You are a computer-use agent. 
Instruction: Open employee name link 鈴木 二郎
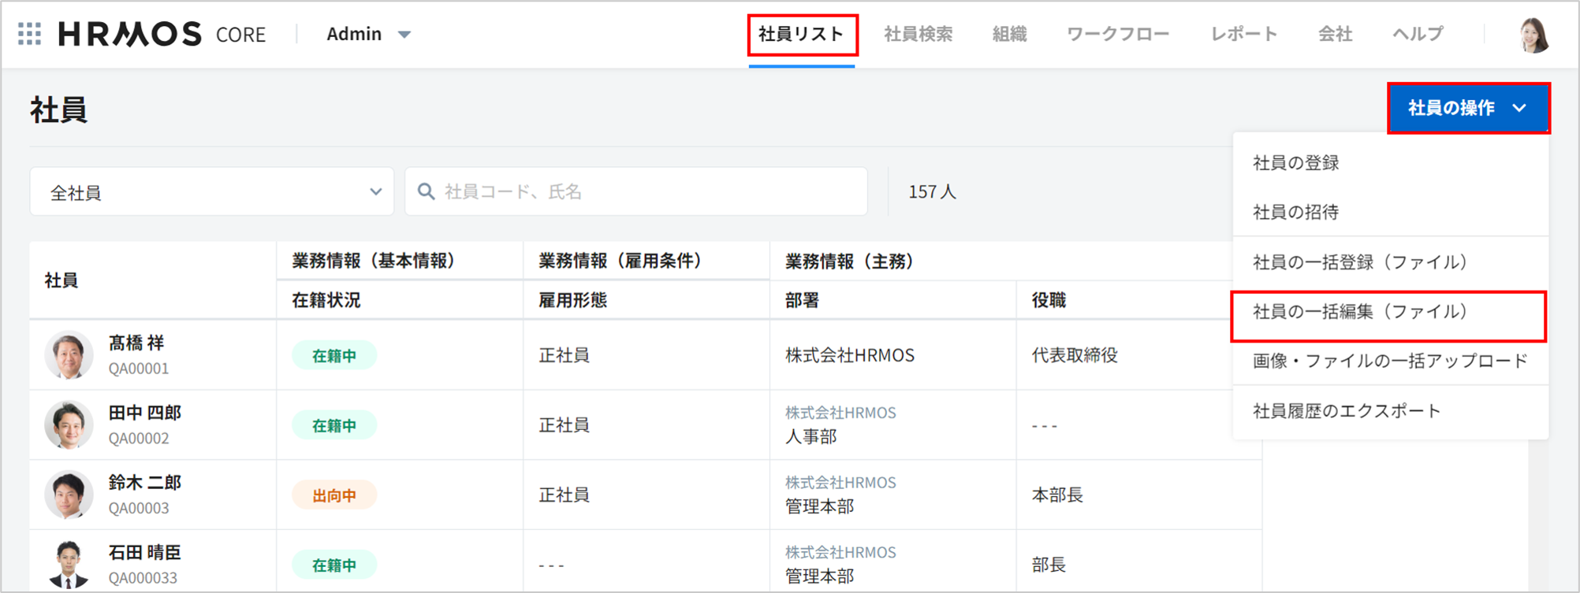(x=145, y=483)
